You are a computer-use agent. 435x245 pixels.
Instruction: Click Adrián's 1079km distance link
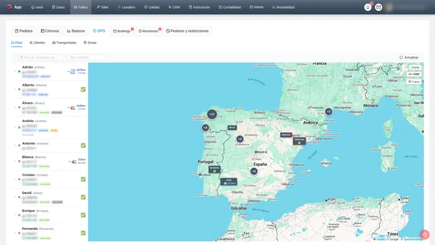(81, 70)
